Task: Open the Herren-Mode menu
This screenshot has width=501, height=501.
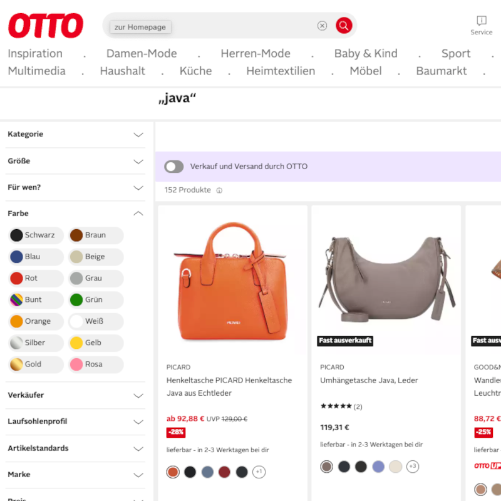Action: [x=256, y=53]
